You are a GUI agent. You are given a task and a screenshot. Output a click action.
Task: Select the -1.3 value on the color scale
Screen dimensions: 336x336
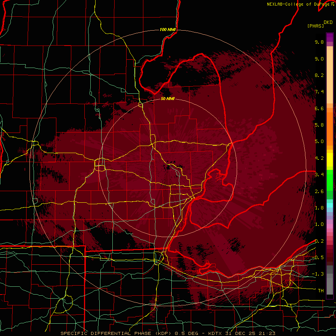click(318, 274)
